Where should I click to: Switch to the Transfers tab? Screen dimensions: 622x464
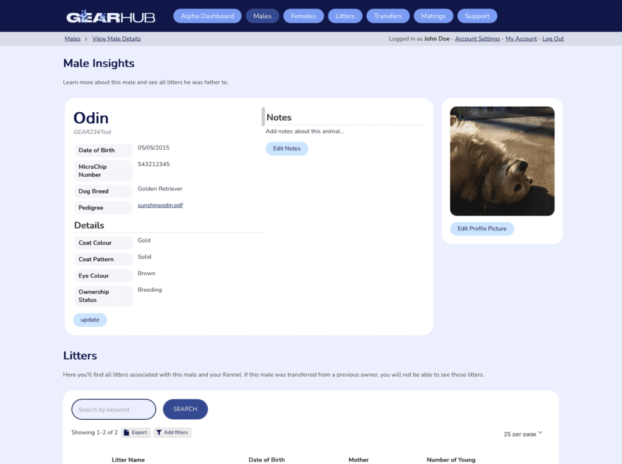[x=388, y=16]
